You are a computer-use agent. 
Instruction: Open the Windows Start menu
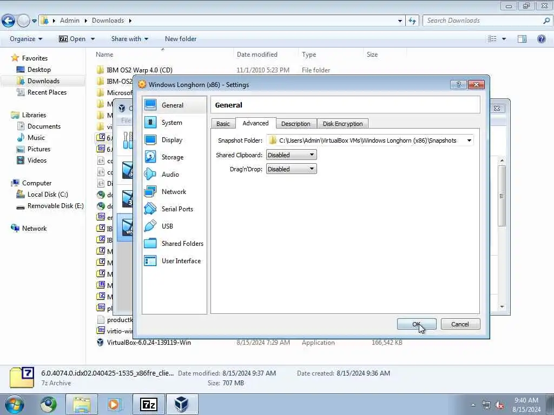tap(15, 404)
